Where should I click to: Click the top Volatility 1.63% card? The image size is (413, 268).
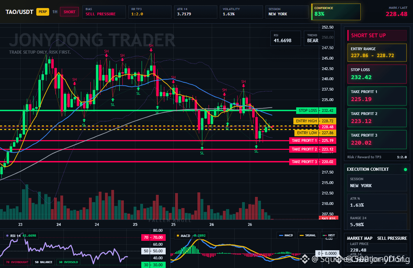point(241,12)
